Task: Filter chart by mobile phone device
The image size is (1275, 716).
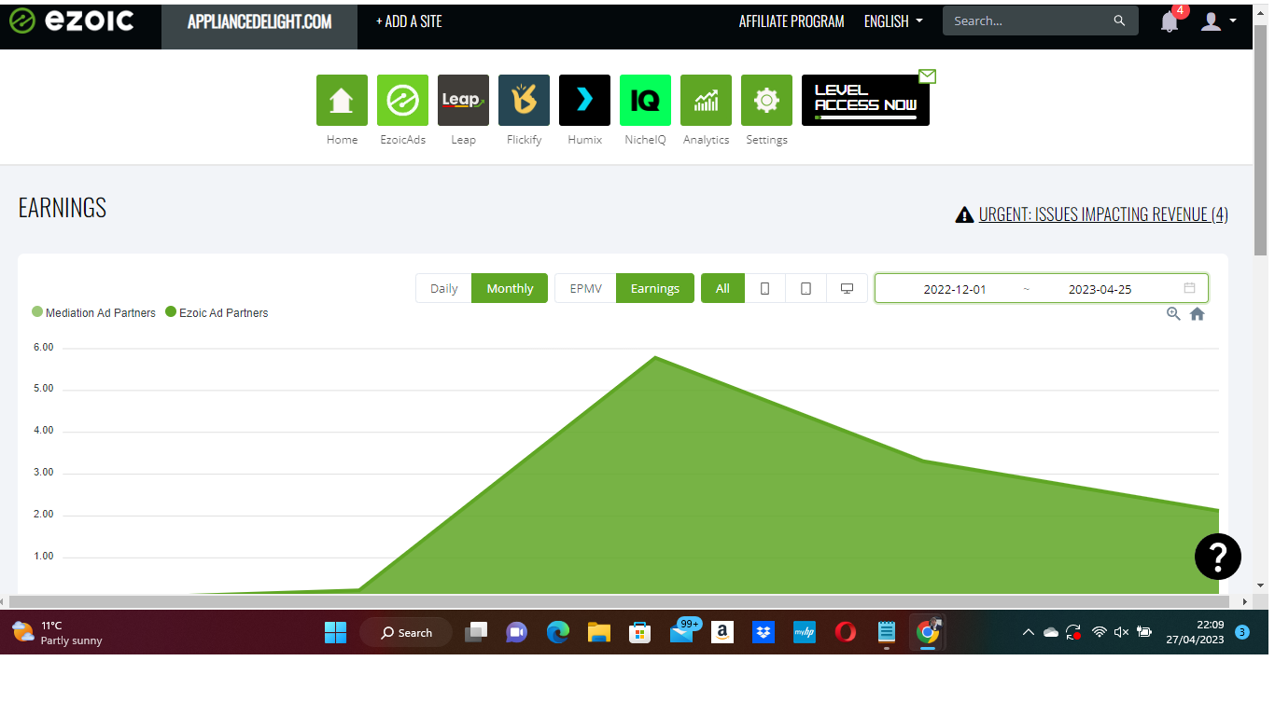Action: 765,288
